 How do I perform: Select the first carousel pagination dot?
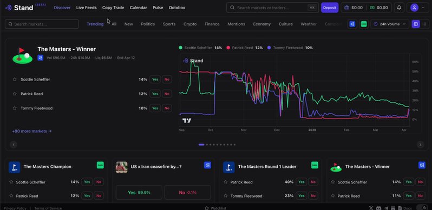(x=201, y=145)
